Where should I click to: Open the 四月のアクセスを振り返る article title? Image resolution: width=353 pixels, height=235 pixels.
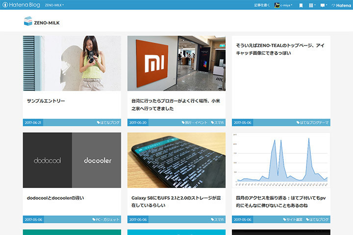coord(281,202)
